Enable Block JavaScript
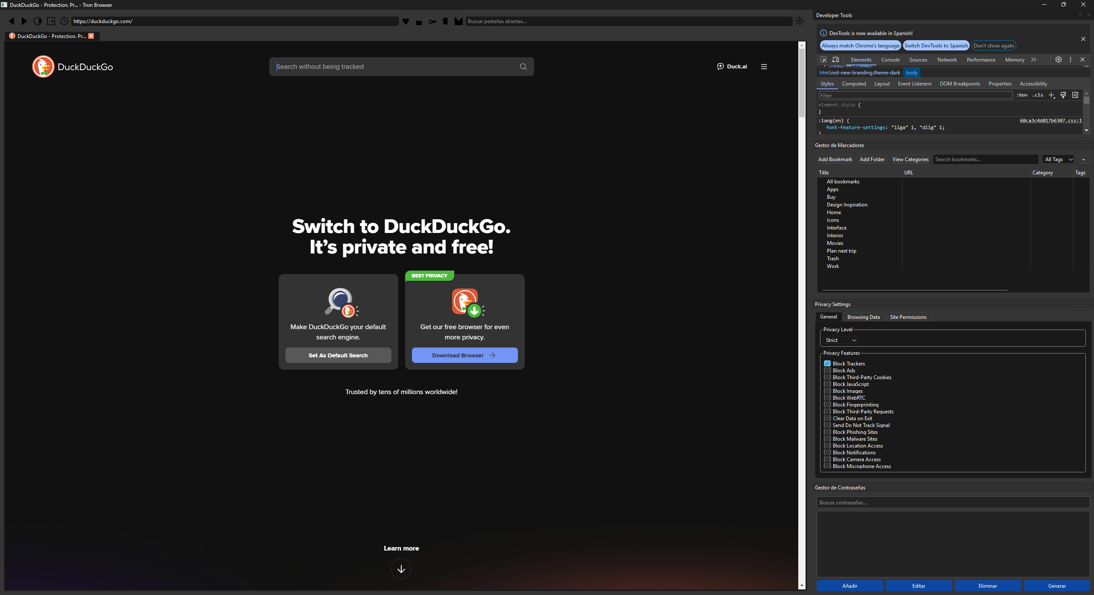The image size is (1094, 595). 827,384
